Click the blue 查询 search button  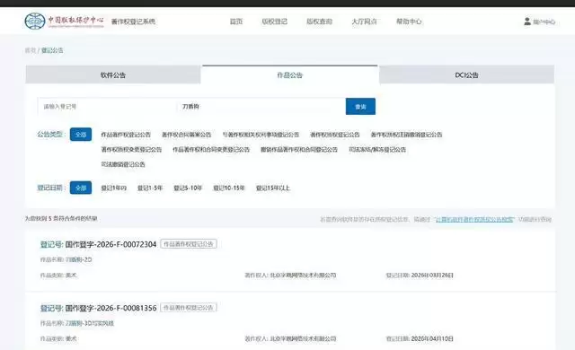(x=360, y=107)
